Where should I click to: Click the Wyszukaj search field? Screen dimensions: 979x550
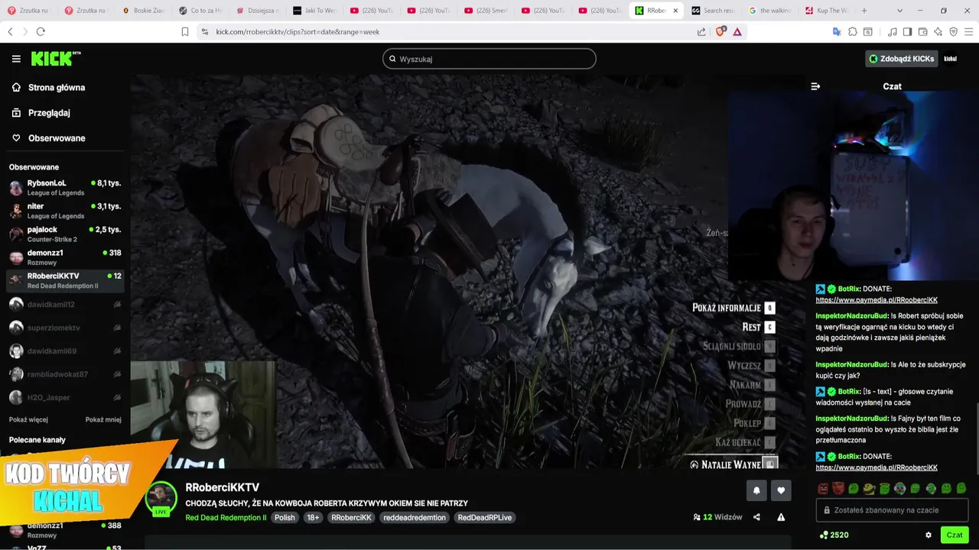pos(489,59)
